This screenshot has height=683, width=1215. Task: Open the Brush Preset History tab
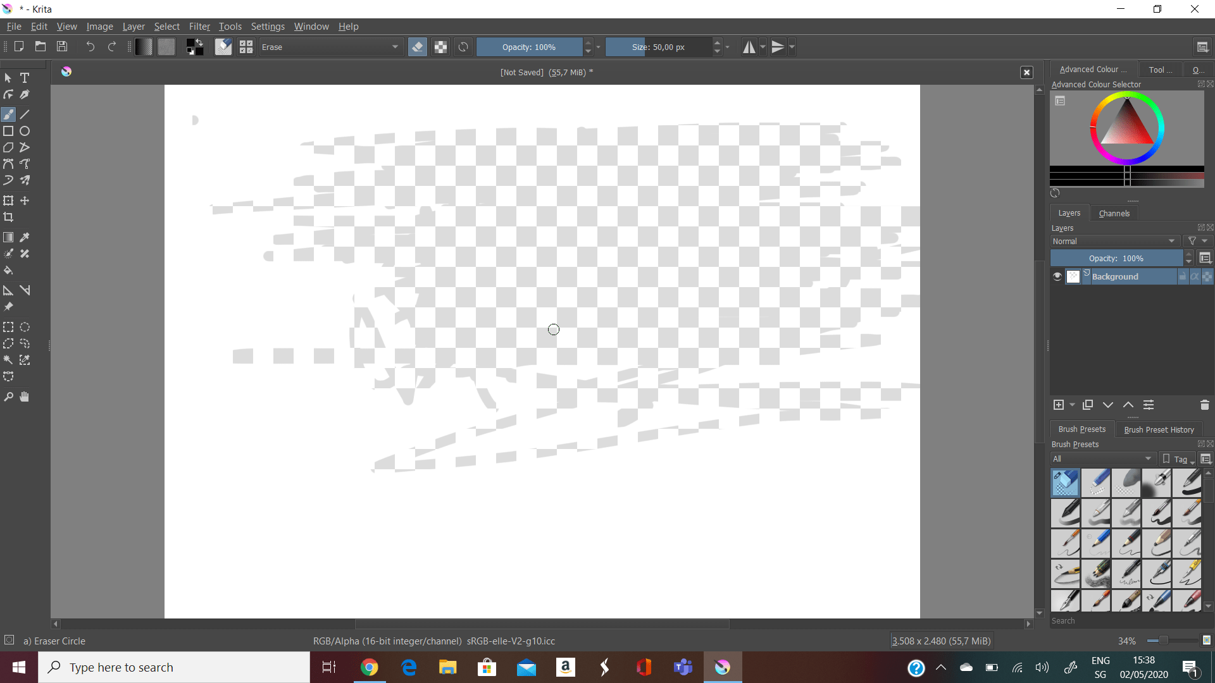pyautogui.click(x=1159, y=429)
